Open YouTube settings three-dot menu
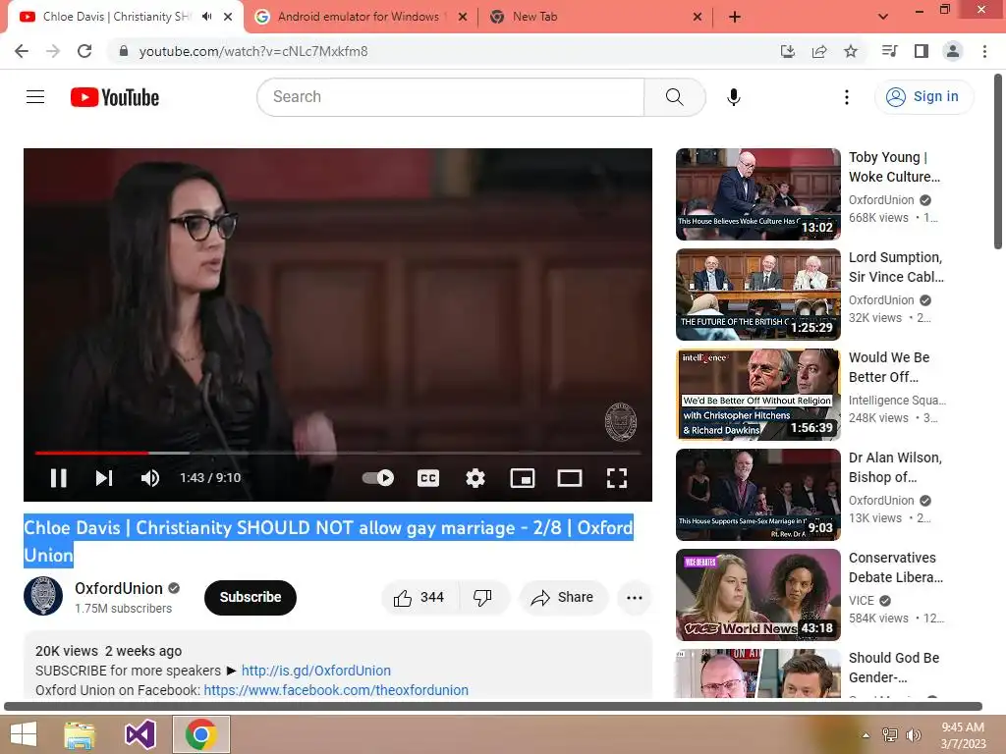Image resolution: width=1006 pixels, height=754 pixels. coord(846,97)
